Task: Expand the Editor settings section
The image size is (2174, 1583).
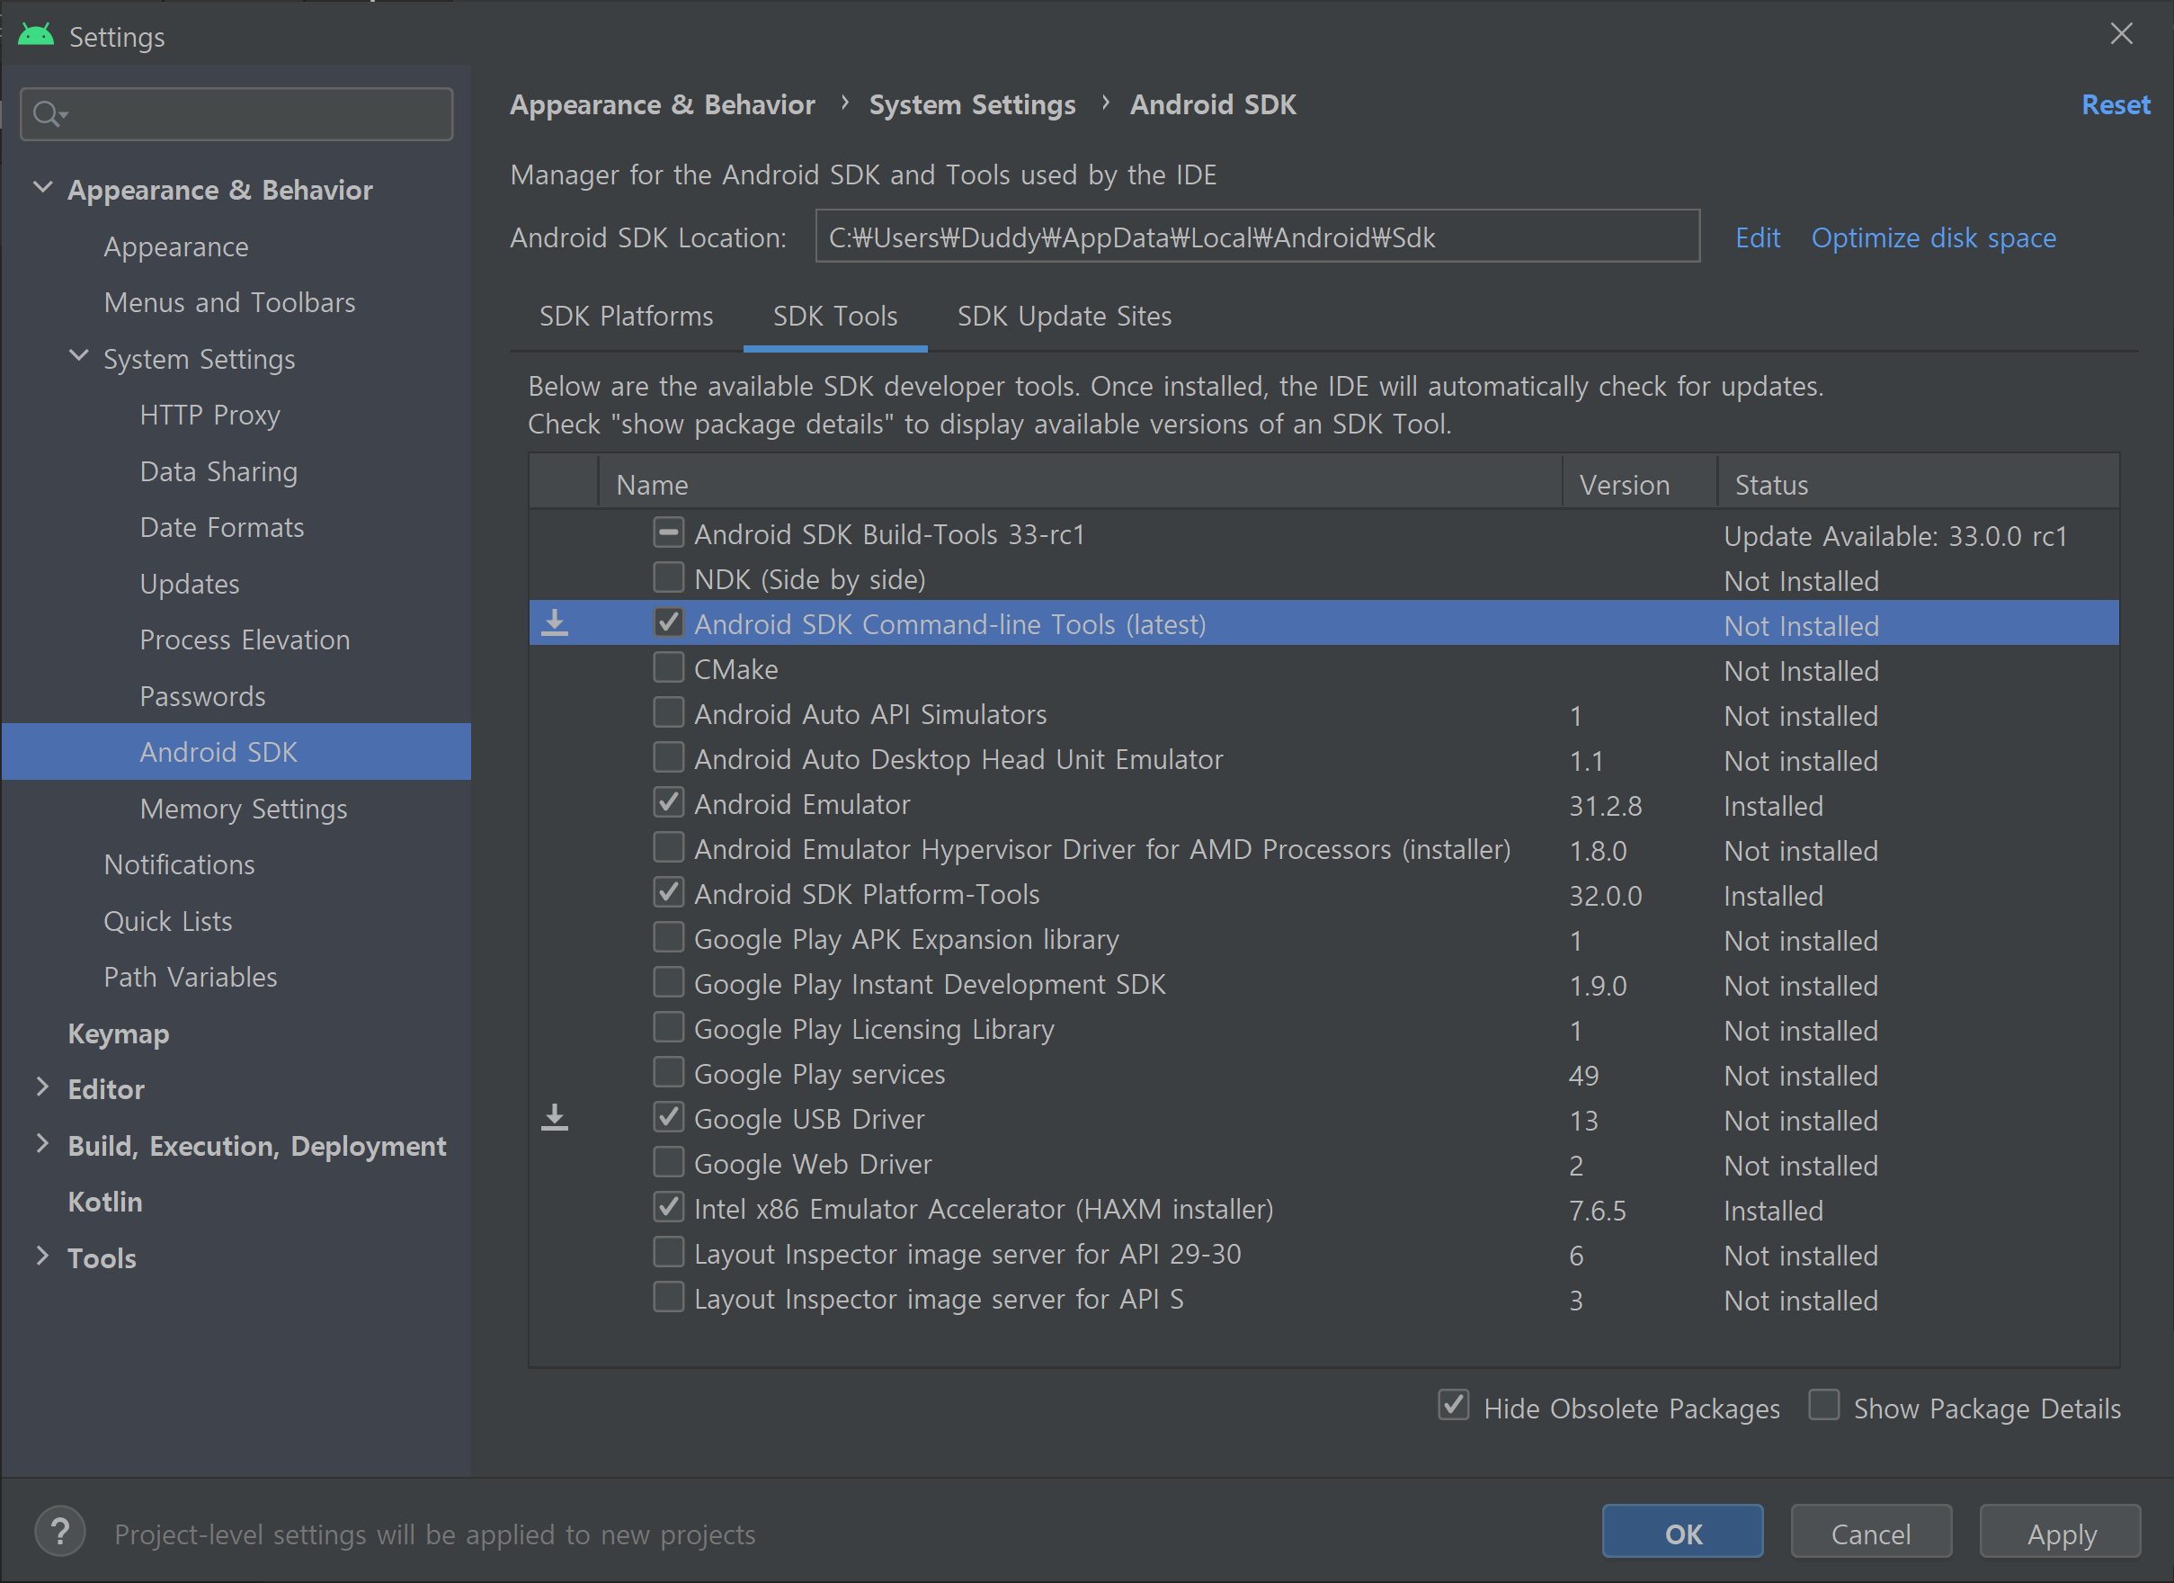Action: click(42, 1087)
